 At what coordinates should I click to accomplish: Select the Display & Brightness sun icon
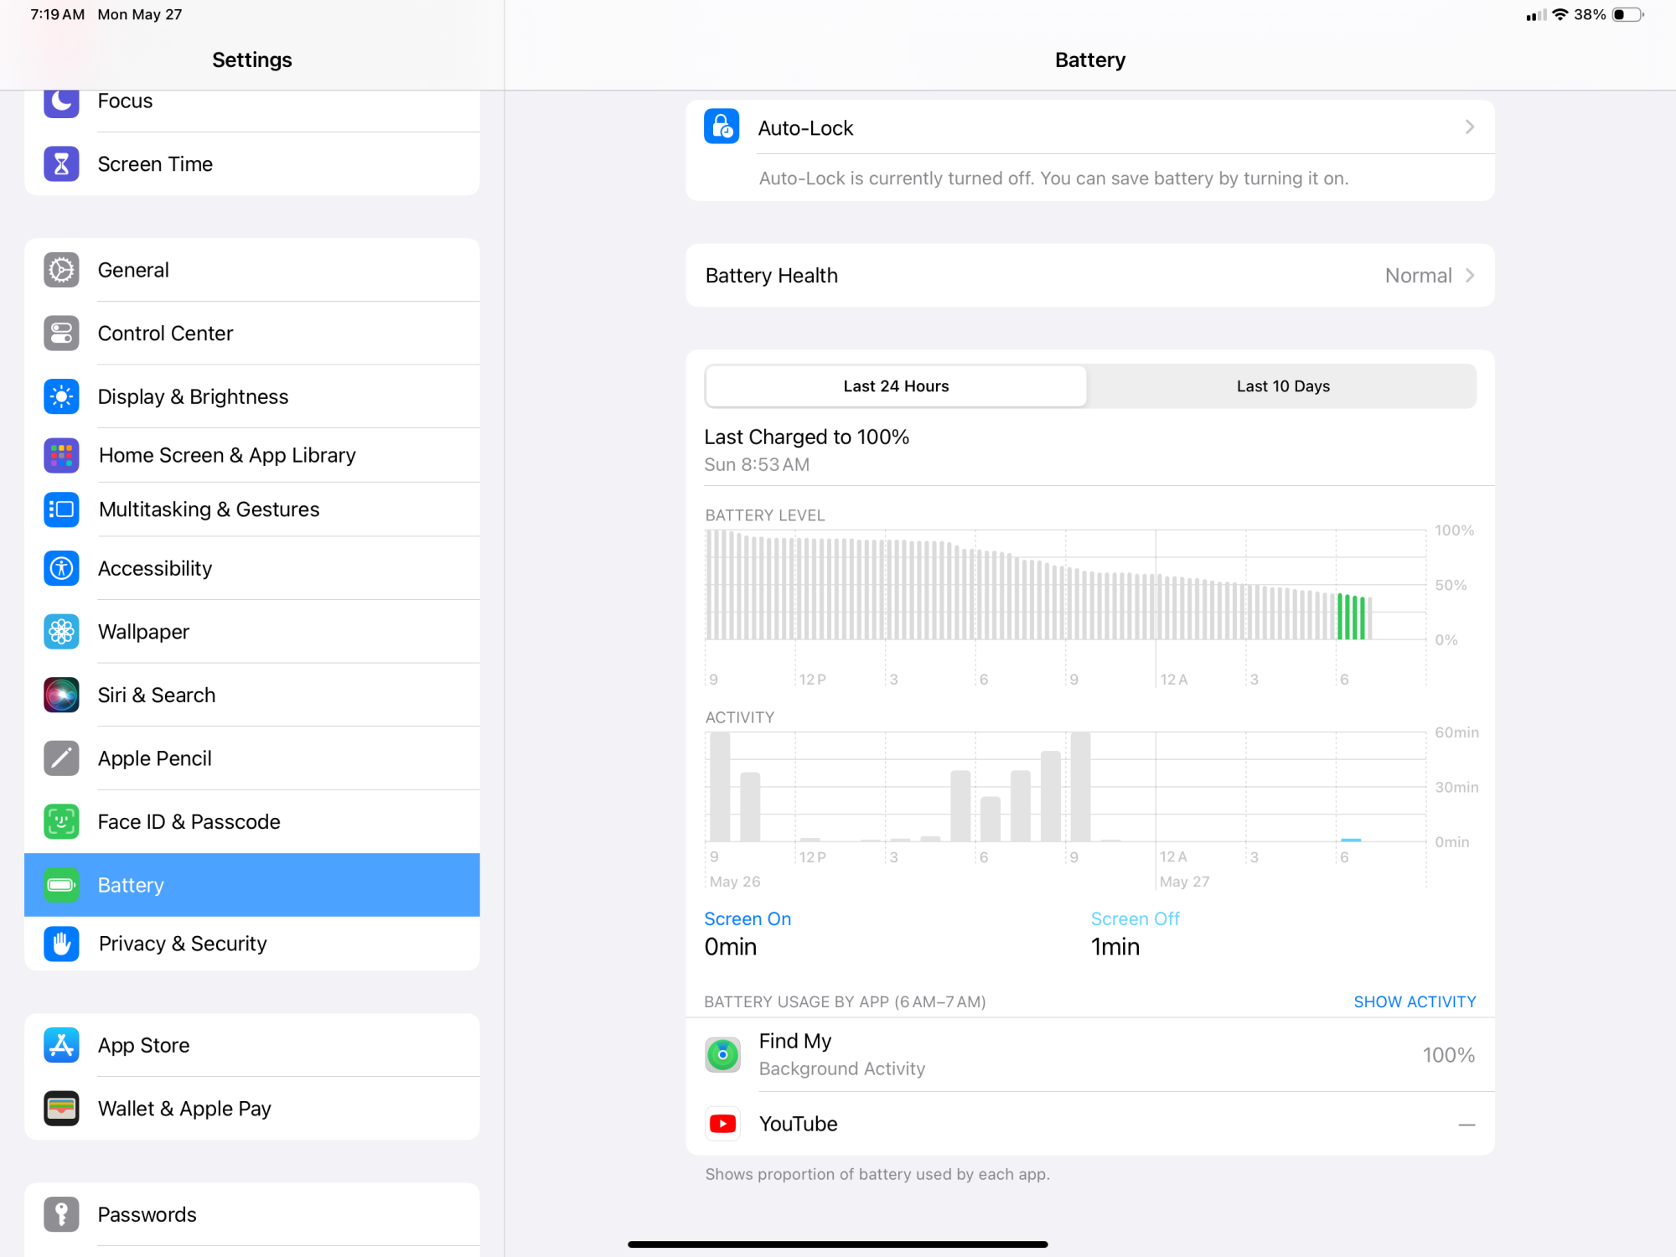[x=61, y=396]
